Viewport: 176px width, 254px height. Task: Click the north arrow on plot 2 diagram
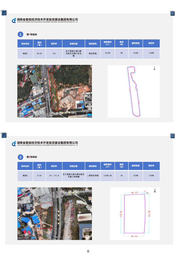155,191
